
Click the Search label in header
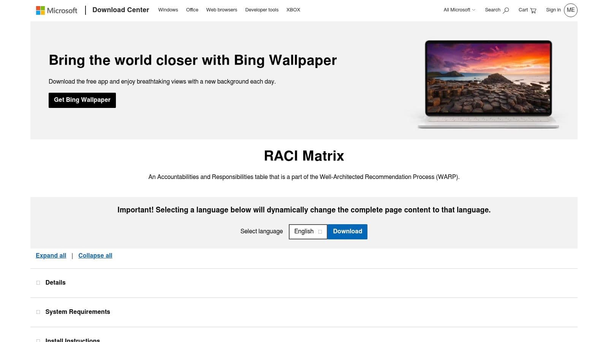click(492, 10)
